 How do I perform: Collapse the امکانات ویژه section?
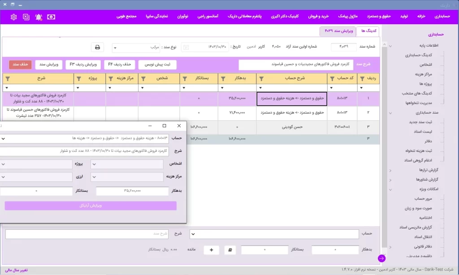[x=390, y=189]
